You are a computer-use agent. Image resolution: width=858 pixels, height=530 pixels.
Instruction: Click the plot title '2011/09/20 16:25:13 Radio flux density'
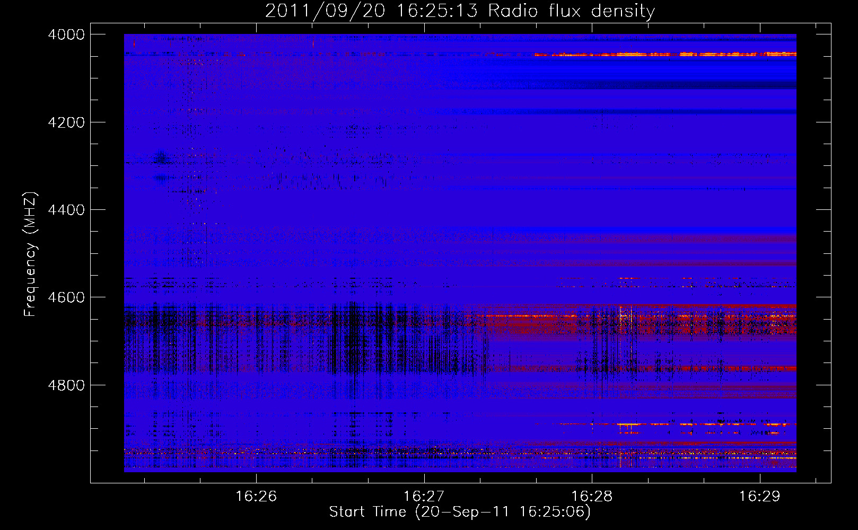[x=460, y=11]
